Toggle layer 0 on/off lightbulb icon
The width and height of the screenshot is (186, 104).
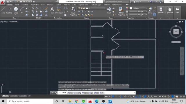79,8
